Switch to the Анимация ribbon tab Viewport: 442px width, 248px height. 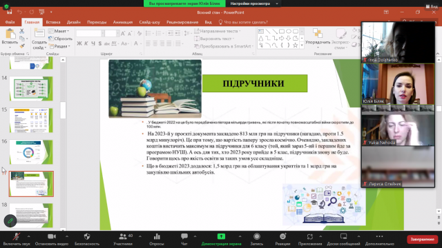tap(123, 22)
